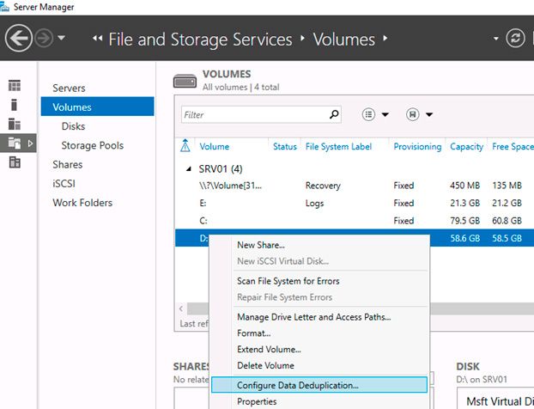Image resolution: width=534 pixels, height=409 pixels.
Task: Choose Delete Volume from context menu
Action: pos(265,366)
